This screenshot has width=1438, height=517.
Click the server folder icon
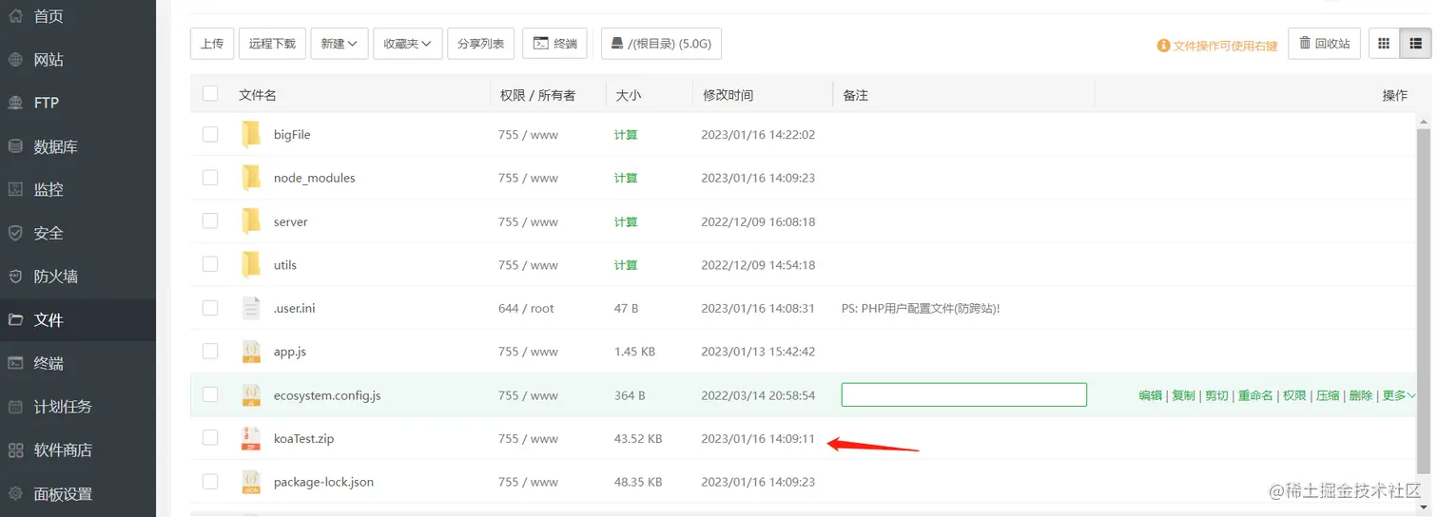[251, 221]
